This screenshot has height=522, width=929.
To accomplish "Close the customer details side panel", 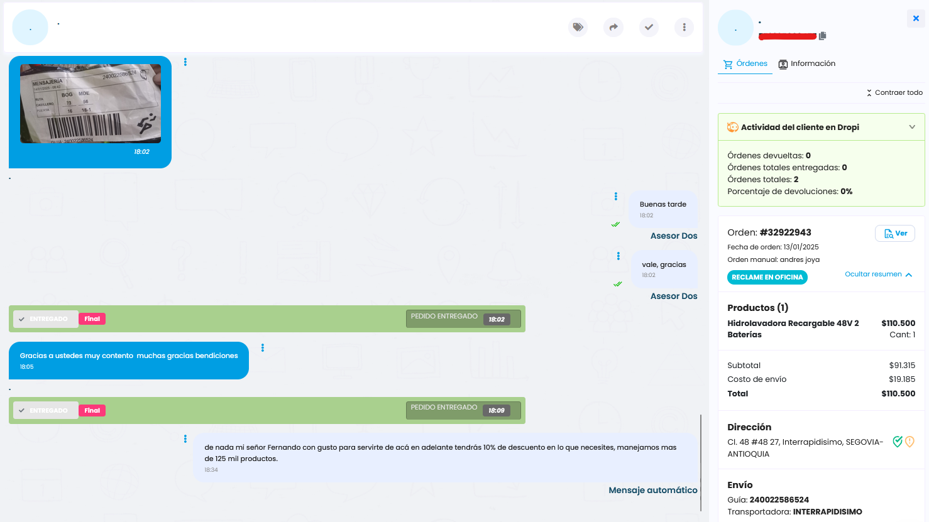I will (916, 18).
